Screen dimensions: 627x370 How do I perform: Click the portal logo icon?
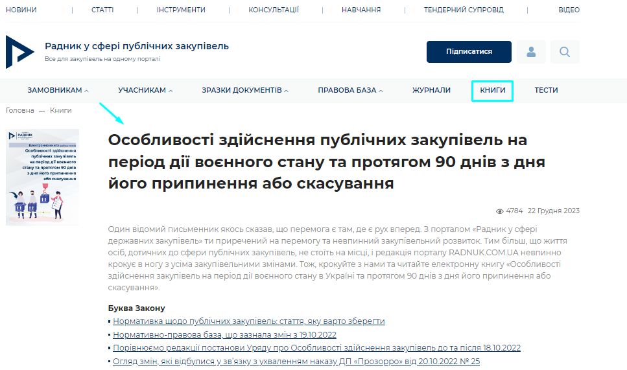[20, 52]
